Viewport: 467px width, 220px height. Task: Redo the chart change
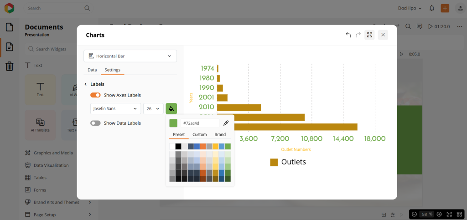pyautogui.click(x=358, y=35)
